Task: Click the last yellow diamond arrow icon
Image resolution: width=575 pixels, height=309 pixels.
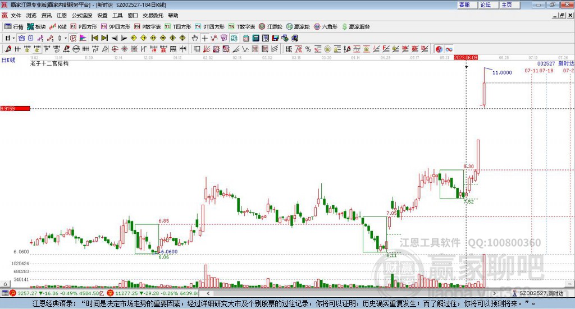Action: click(x=182, y=38)
